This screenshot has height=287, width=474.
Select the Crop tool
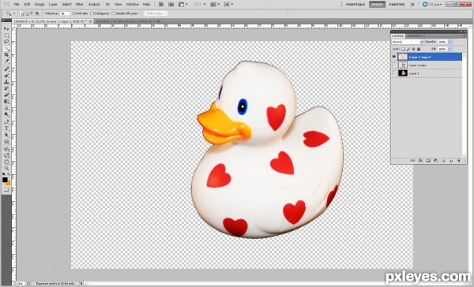[6, 55]
